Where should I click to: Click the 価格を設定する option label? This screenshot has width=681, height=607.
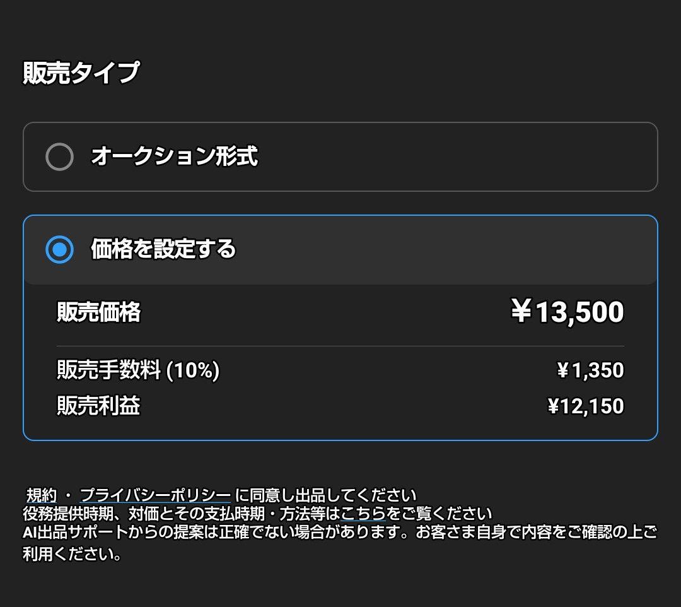coord(163,250)
